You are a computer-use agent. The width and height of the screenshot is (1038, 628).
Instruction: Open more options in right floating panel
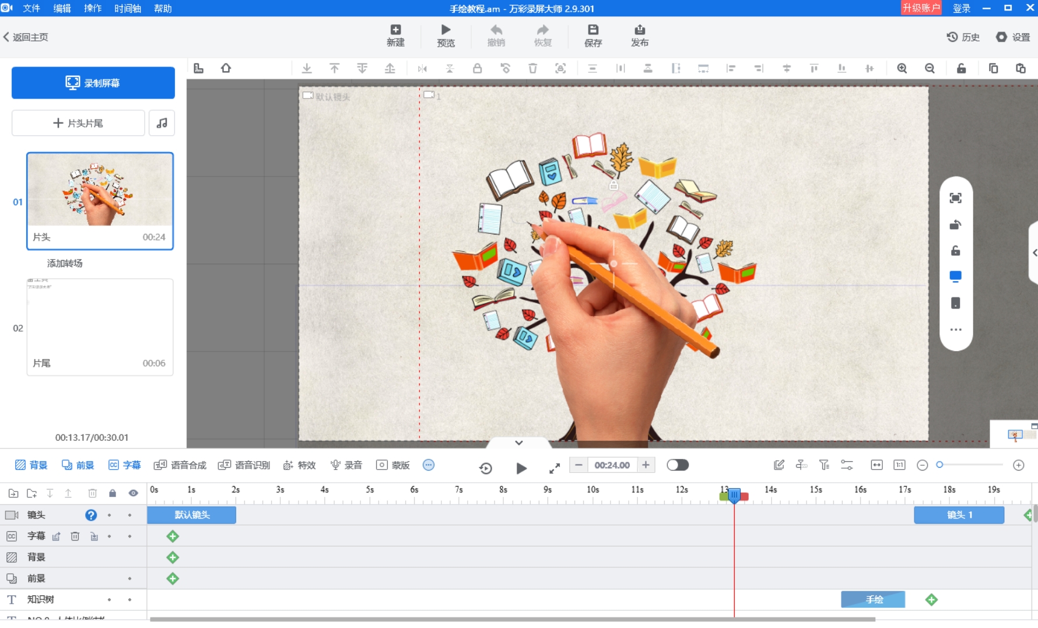tap(955, 329)
